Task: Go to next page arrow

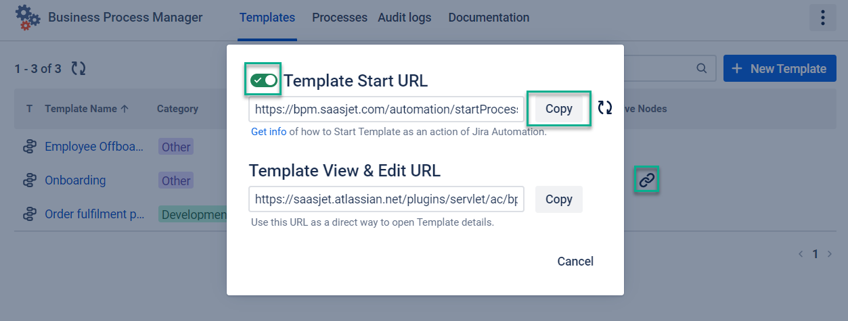Action: [x=830, y=254]
